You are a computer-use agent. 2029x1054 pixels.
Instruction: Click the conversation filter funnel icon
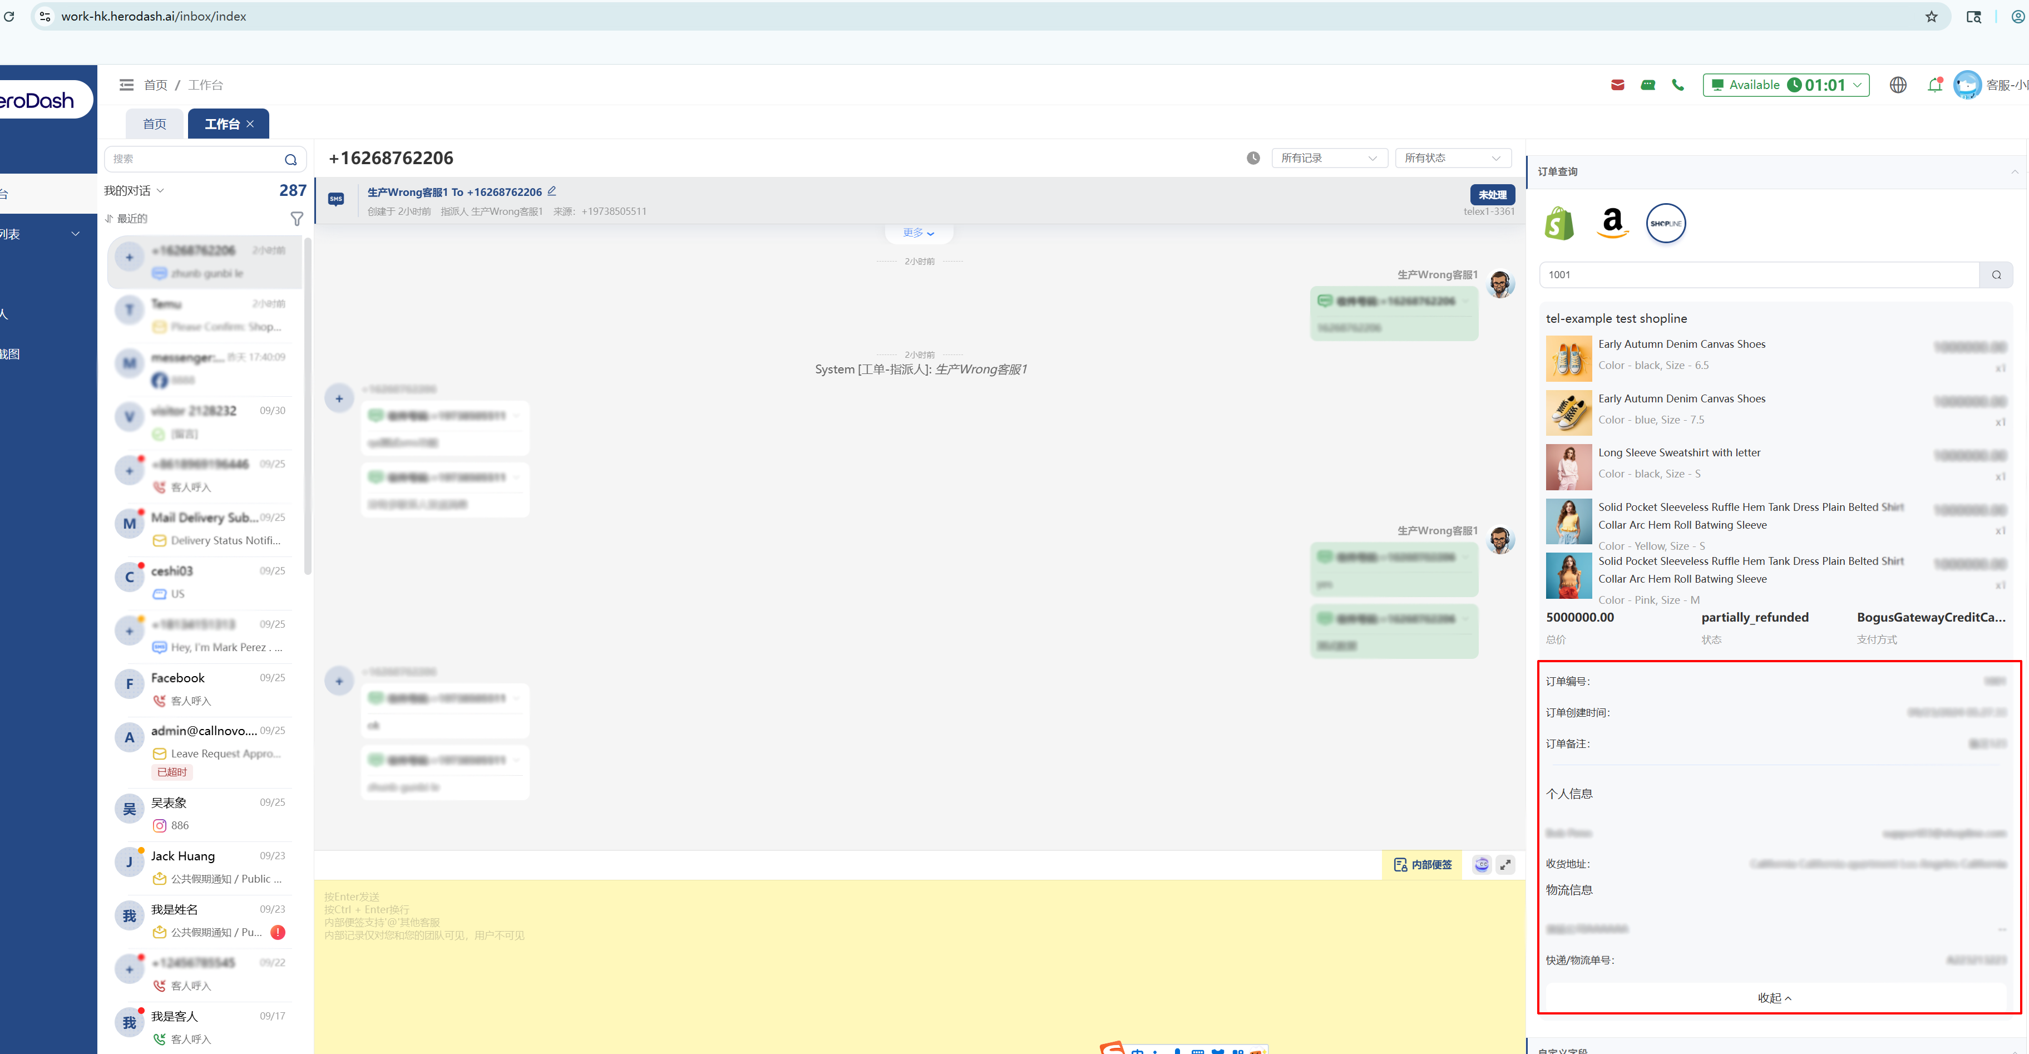pyautogui.click(x=297, y=219)
